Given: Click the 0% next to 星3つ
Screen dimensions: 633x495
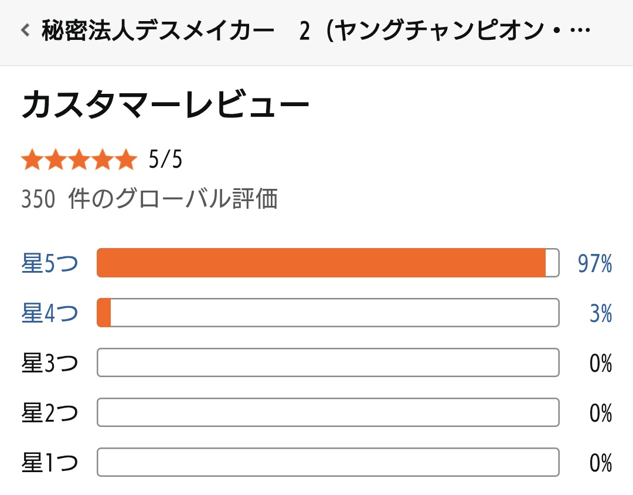Looking at the screenshot, I should pos(601,363).
